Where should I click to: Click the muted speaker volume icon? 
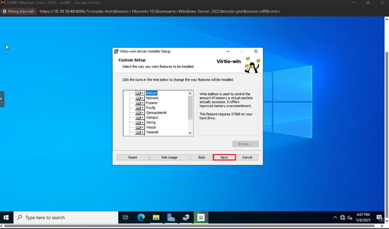point(349,217)
